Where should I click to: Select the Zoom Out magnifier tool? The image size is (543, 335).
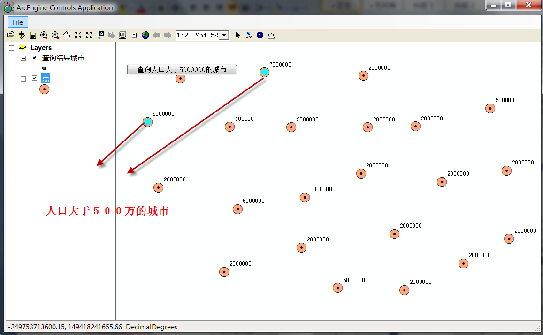pyautogui.click(x=55, y=35)
